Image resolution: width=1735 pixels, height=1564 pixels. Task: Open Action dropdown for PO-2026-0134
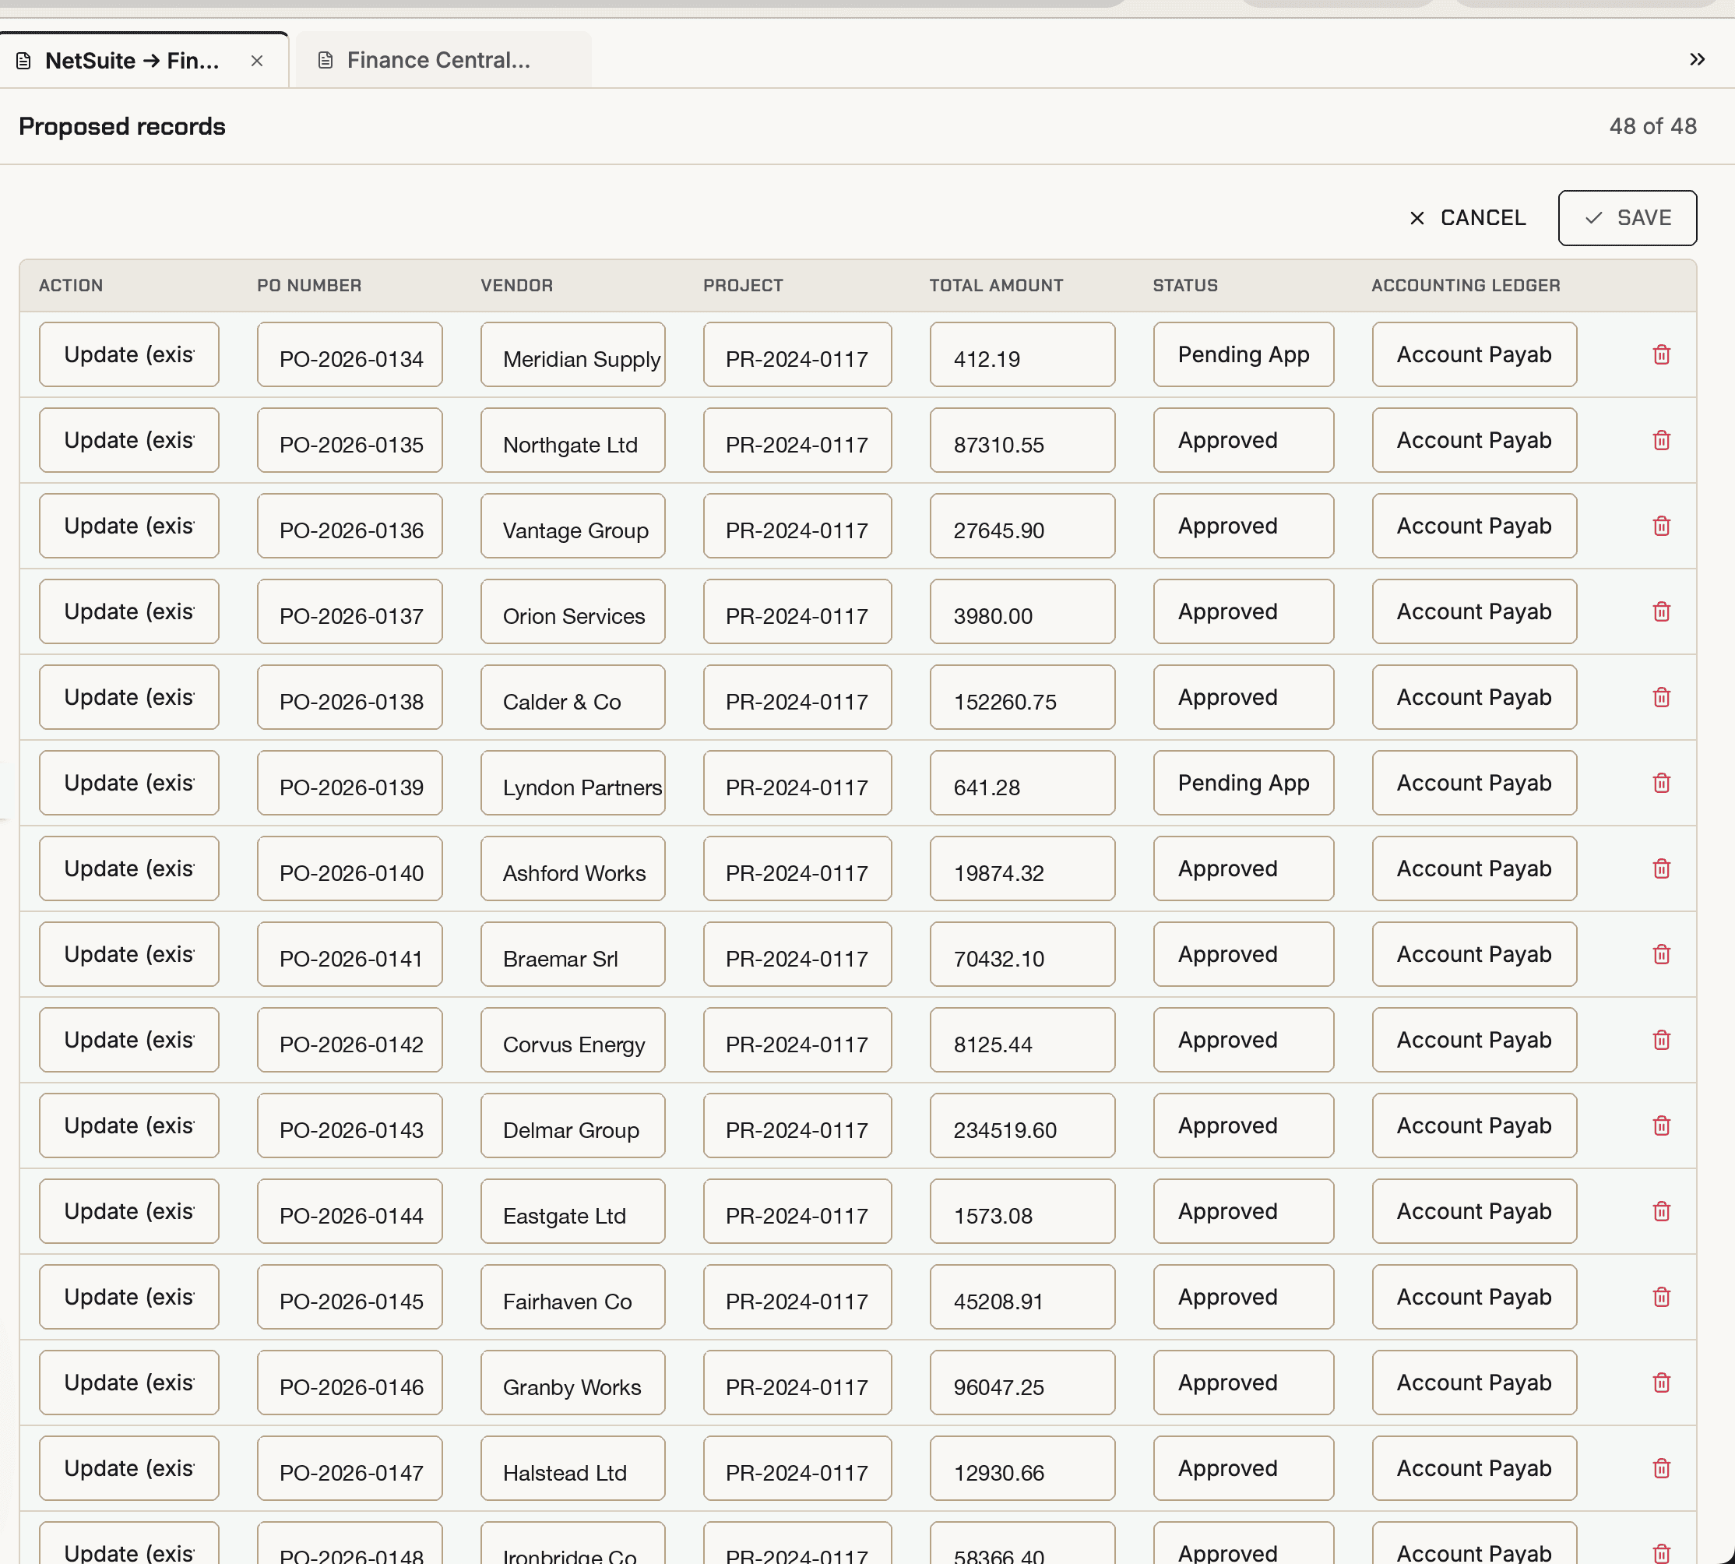(129, 355)
